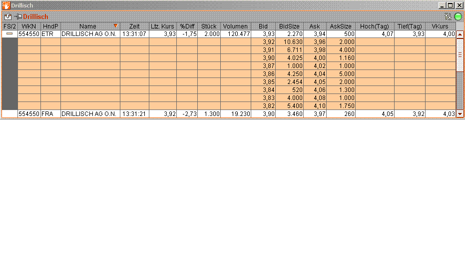Viewport: 465px width, 256px height.
Task: Click ask size cell 5.000
Action: click(341, 74)
